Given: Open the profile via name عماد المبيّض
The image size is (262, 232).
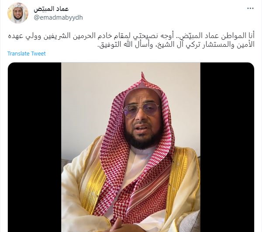Looking at the screenshot, I should (51, 9).
